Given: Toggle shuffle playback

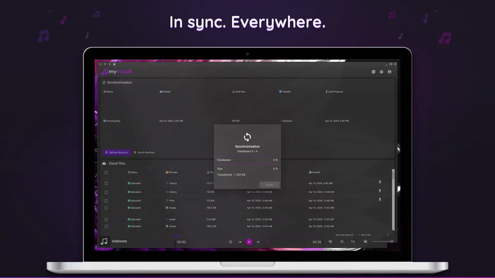Looking at the screenshot, I should coord(230,242).
